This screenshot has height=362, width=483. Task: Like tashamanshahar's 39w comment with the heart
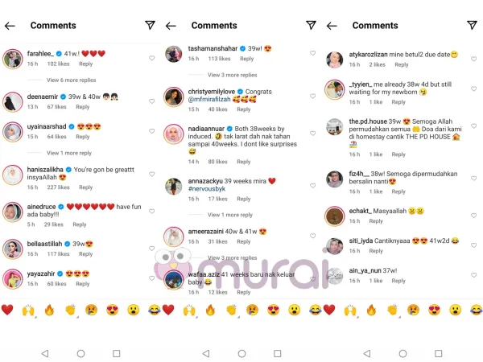tap(312, 53)
